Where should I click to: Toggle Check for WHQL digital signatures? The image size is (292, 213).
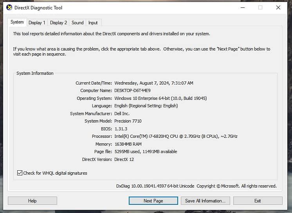(x=20, y=173)
